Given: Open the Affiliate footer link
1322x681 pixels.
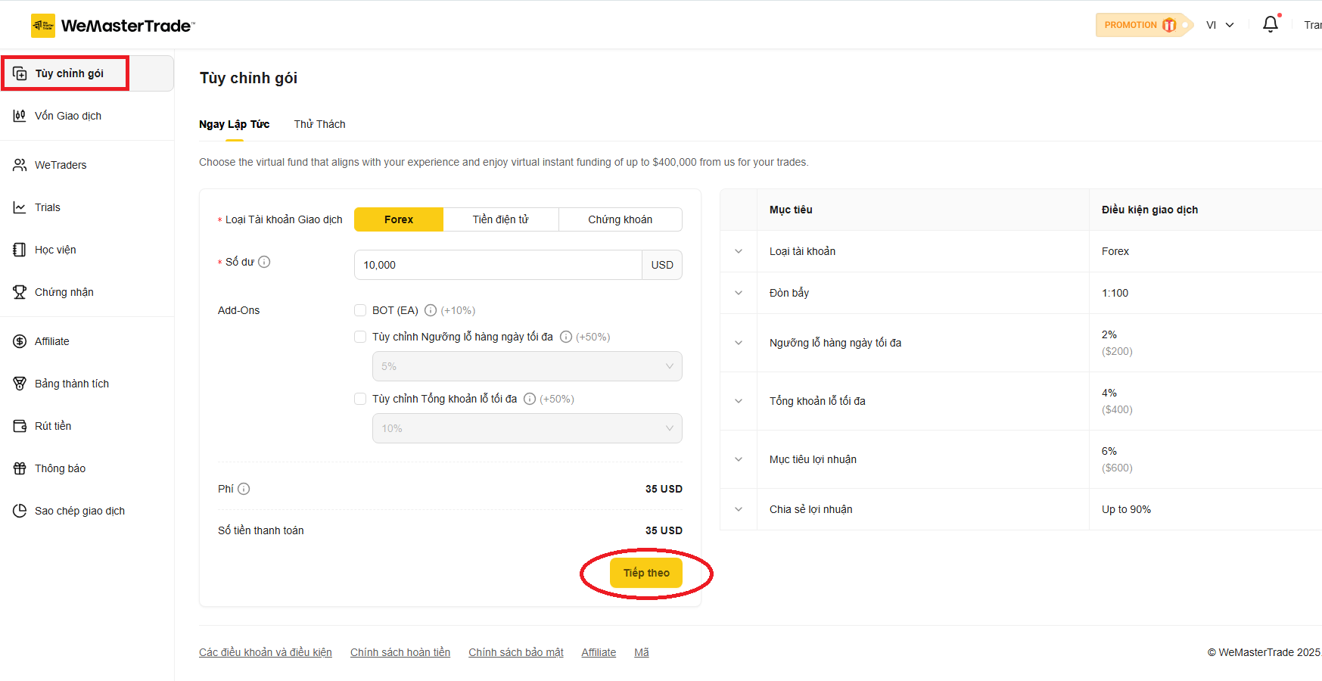Looking at the screenshot, I should [599, 652].
